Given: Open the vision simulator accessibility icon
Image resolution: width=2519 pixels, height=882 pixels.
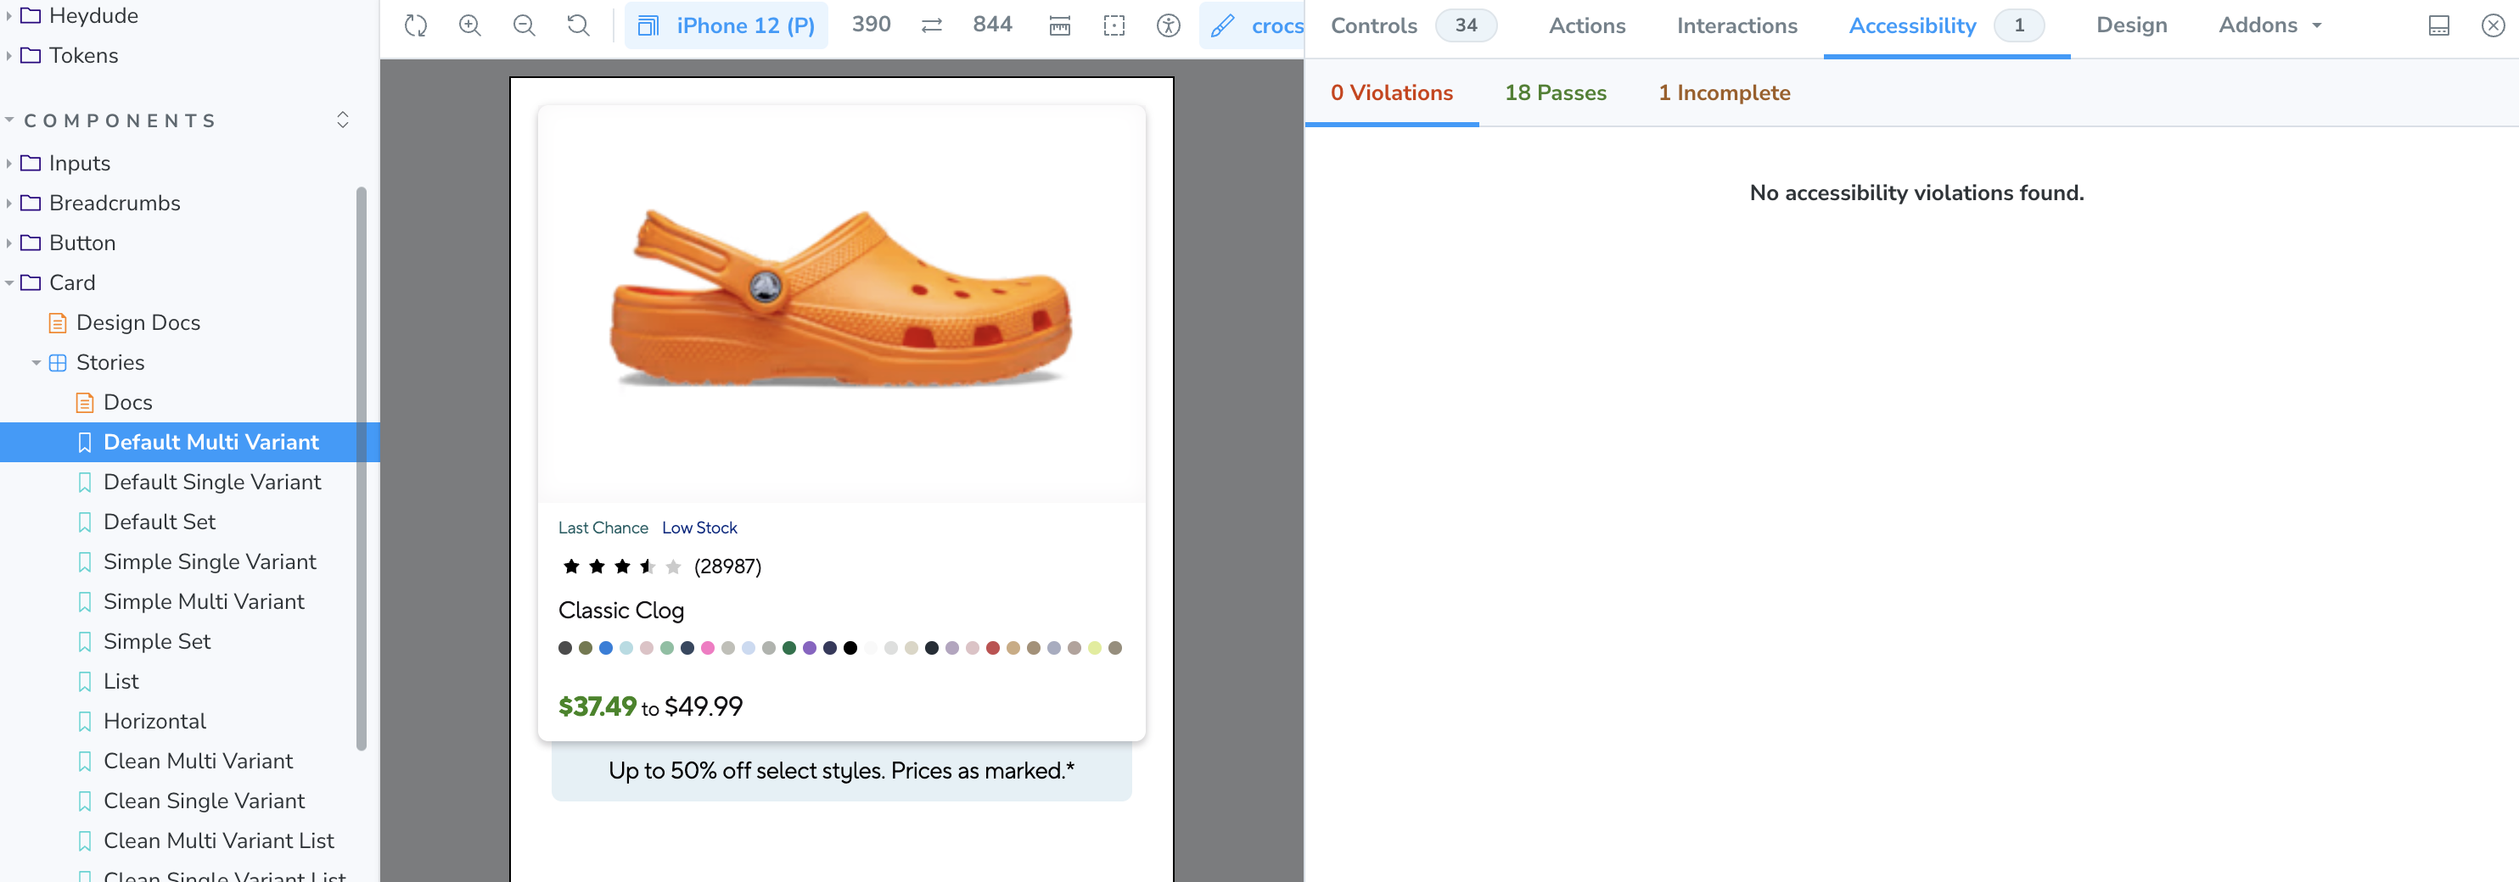Looking at the screenshot, I should click(x=1169, y=25).
